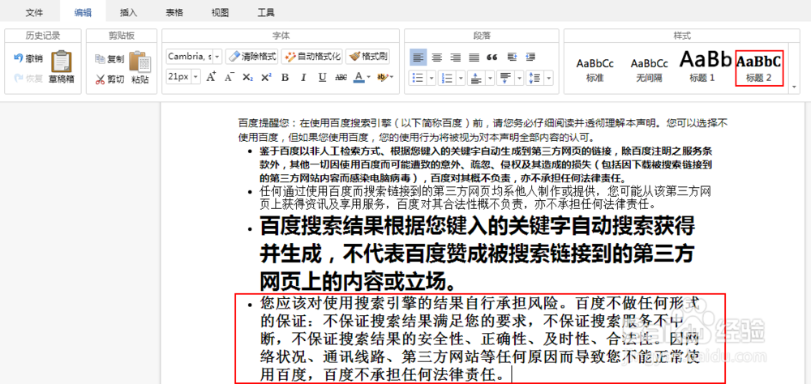The width and height of the screenshot is (811, 384).
Task: Click the intro paragraph starting 百度提醒您
Action: click(483, 130)
